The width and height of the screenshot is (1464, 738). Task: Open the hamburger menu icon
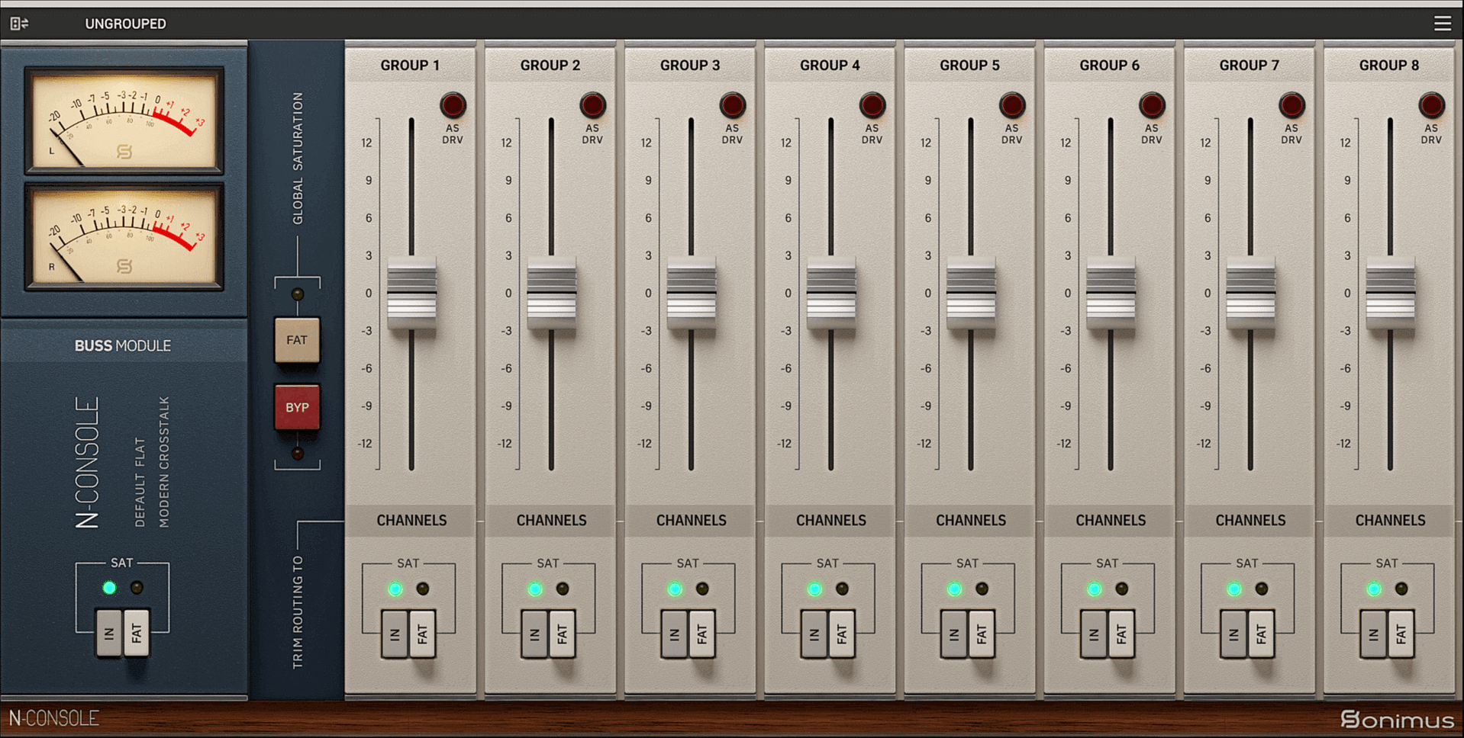point(1442,24)
